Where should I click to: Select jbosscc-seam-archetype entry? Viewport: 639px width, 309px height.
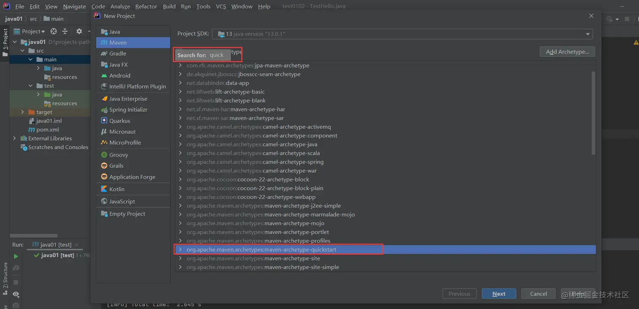(243, 74)
